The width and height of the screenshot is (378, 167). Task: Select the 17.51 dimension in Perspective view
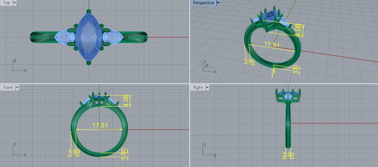272,45
